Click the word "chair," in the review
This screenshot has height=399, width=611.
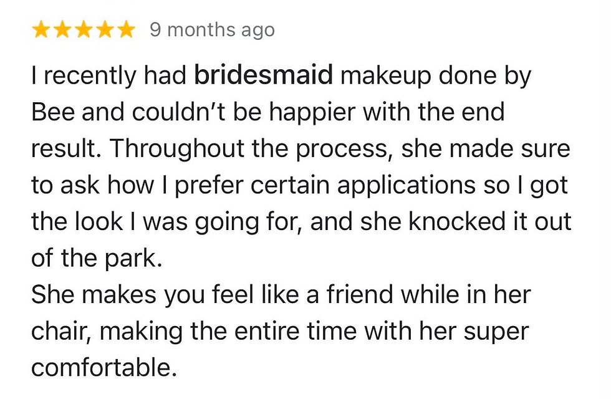point(61,332)
